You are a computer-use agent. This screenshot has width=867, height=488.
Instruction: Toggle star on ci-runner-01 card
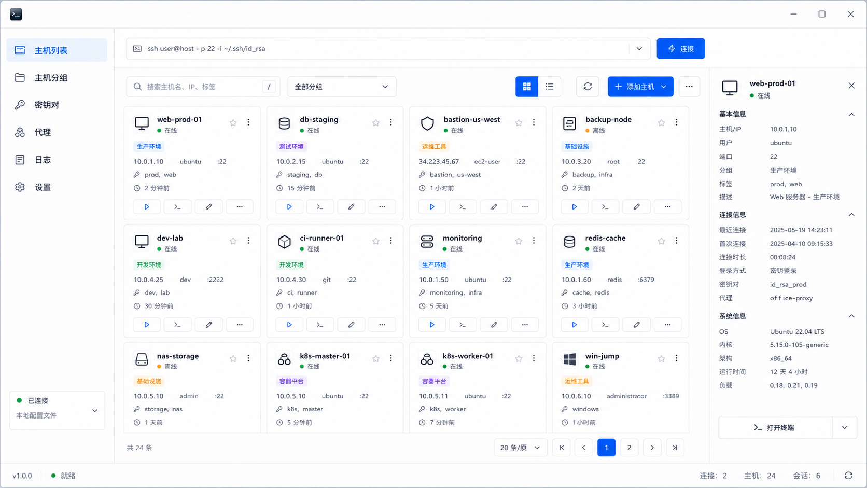tap(375, 241)
